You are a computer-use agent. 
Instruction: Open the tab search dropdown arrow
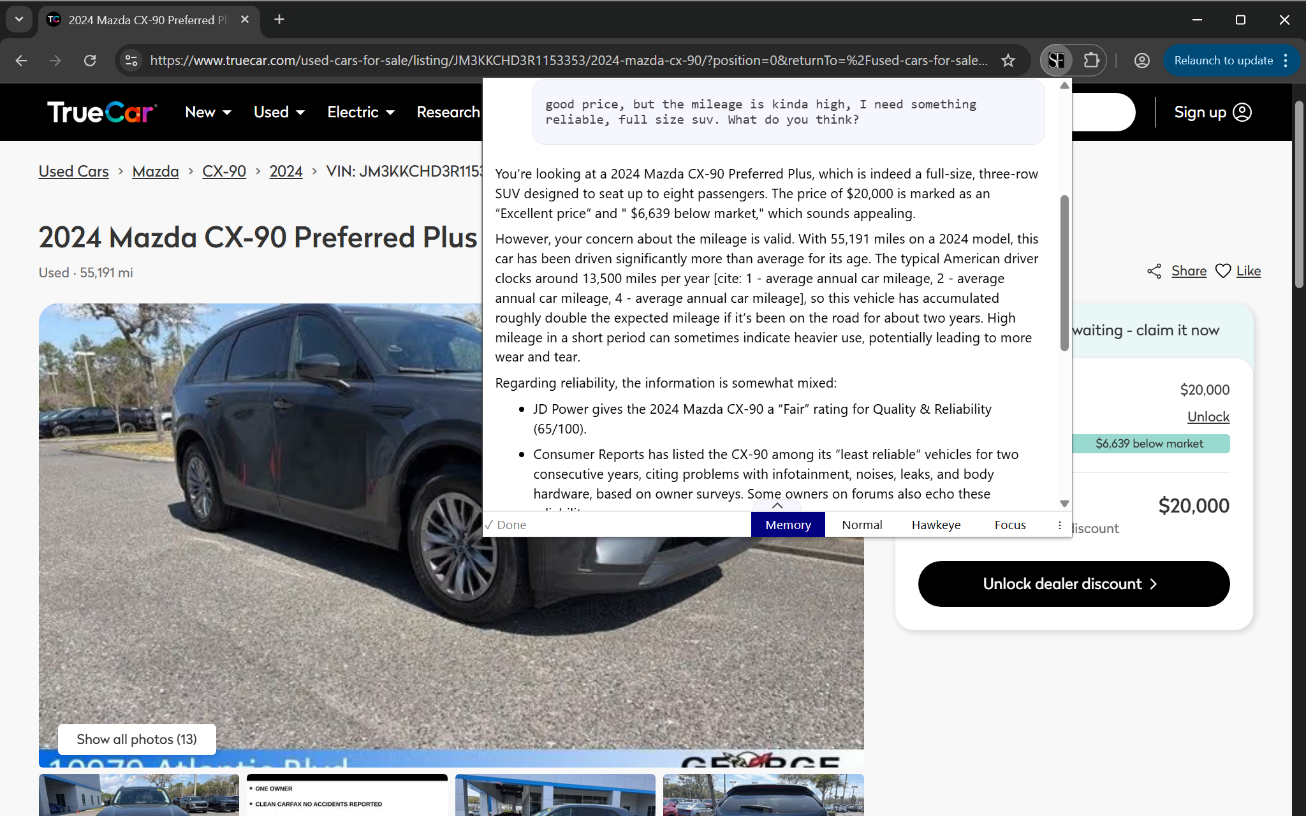(x=19, y=19)
